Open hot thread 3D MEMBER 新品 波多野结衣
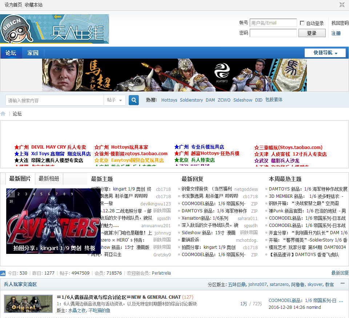 [306, 196]
